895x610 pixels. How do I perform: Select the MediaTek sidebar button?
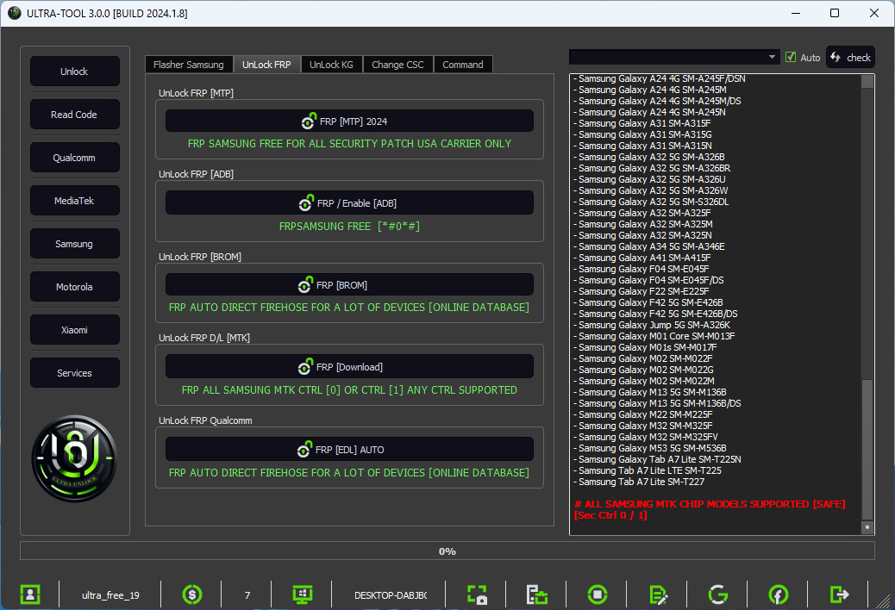(75, 201)
